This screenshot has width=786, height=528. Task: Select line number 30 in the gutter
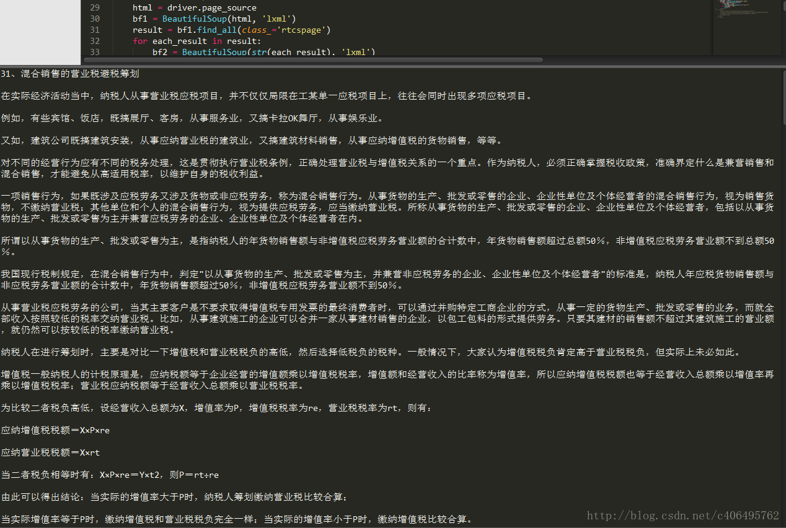(x=94, y=19)
